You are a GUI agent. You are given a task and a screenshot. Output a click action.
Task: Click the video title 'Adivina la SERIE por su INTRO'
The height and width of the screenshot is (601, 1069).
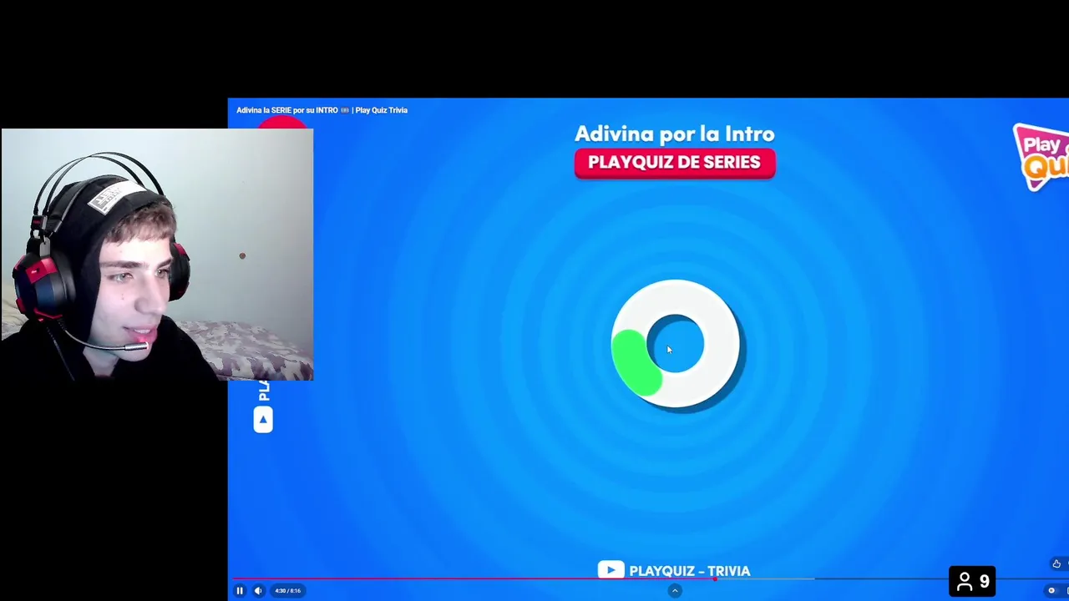(x=322, y=110)
